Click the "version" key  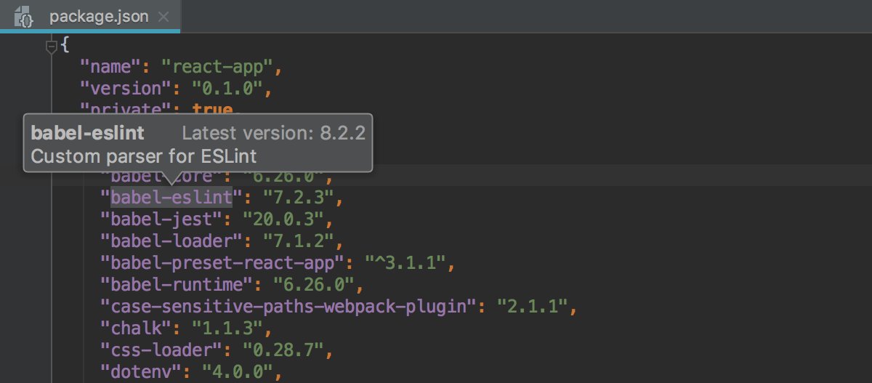click(125, 89)
